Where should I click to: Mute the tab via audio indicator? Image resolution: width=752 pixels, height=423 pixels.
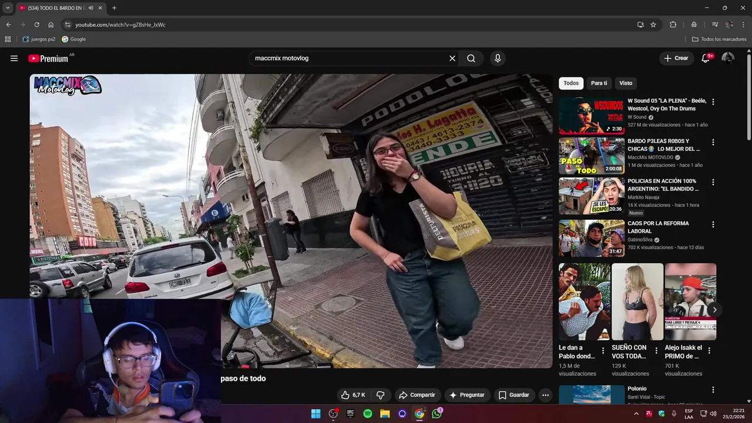coord(90,8)
